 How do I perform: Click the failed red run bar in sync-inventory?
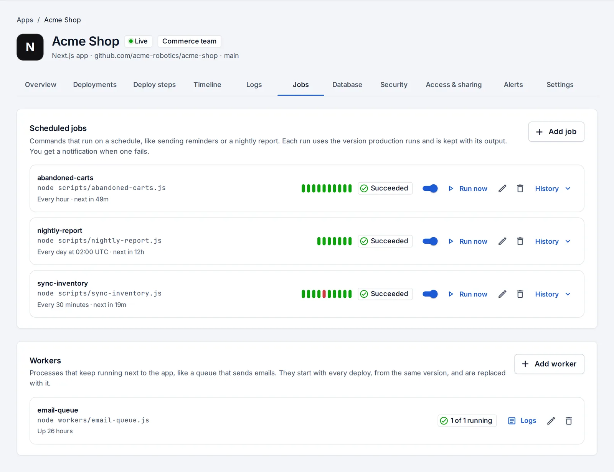[324, 294]
